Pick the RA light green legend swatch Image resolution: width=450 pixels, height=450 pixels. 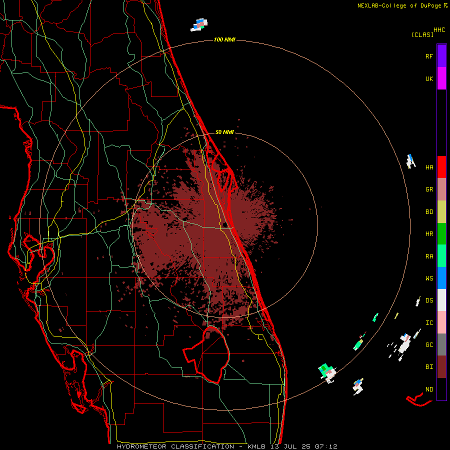[x=441, y=256]
